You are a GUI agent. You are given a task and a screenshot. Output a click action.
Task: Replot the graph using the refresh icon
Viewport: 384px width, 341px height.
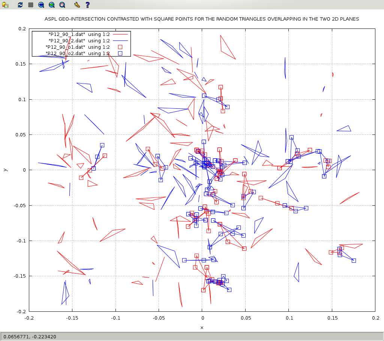pos(20,5)
